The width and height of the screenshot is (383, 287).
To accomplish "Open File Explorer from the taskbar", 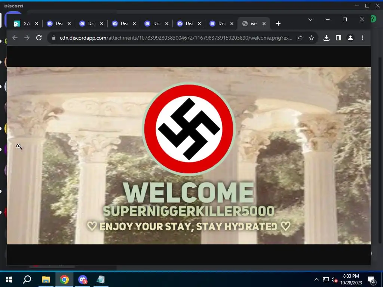I will coord(46,280).
